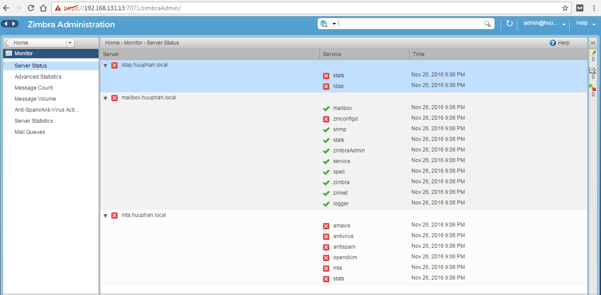
Task: Click the Home - Monitor - Server Status breadcrumb
Action: [x=142, y=43]
